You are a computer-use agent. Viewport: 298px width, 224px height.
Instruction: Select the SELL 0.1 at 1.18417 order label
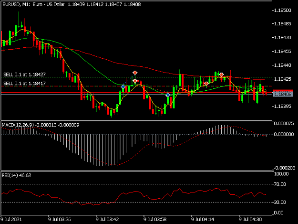coord(24,84)
